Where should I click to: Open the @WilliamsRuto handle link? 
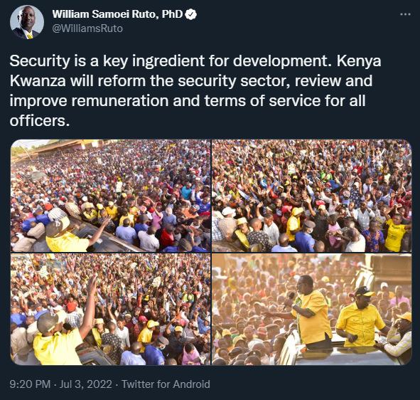pos(87,28)
